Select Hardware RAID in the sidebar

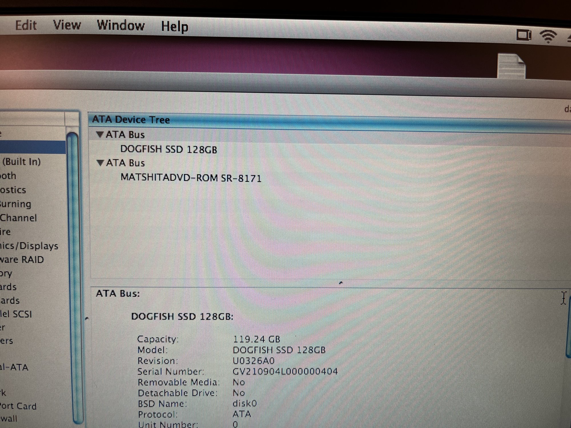coord(22,260)
